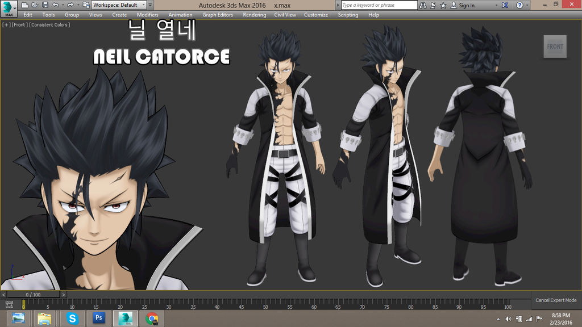The width and height of the screenshot is (582, 327).
Task: Click the volume speaker tray icon
Action: tap(508, 319)
